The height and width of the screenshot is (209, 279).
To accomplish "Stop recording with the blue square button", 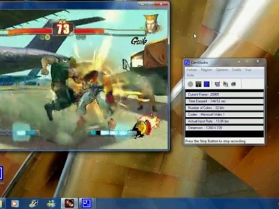I will 207,84.
